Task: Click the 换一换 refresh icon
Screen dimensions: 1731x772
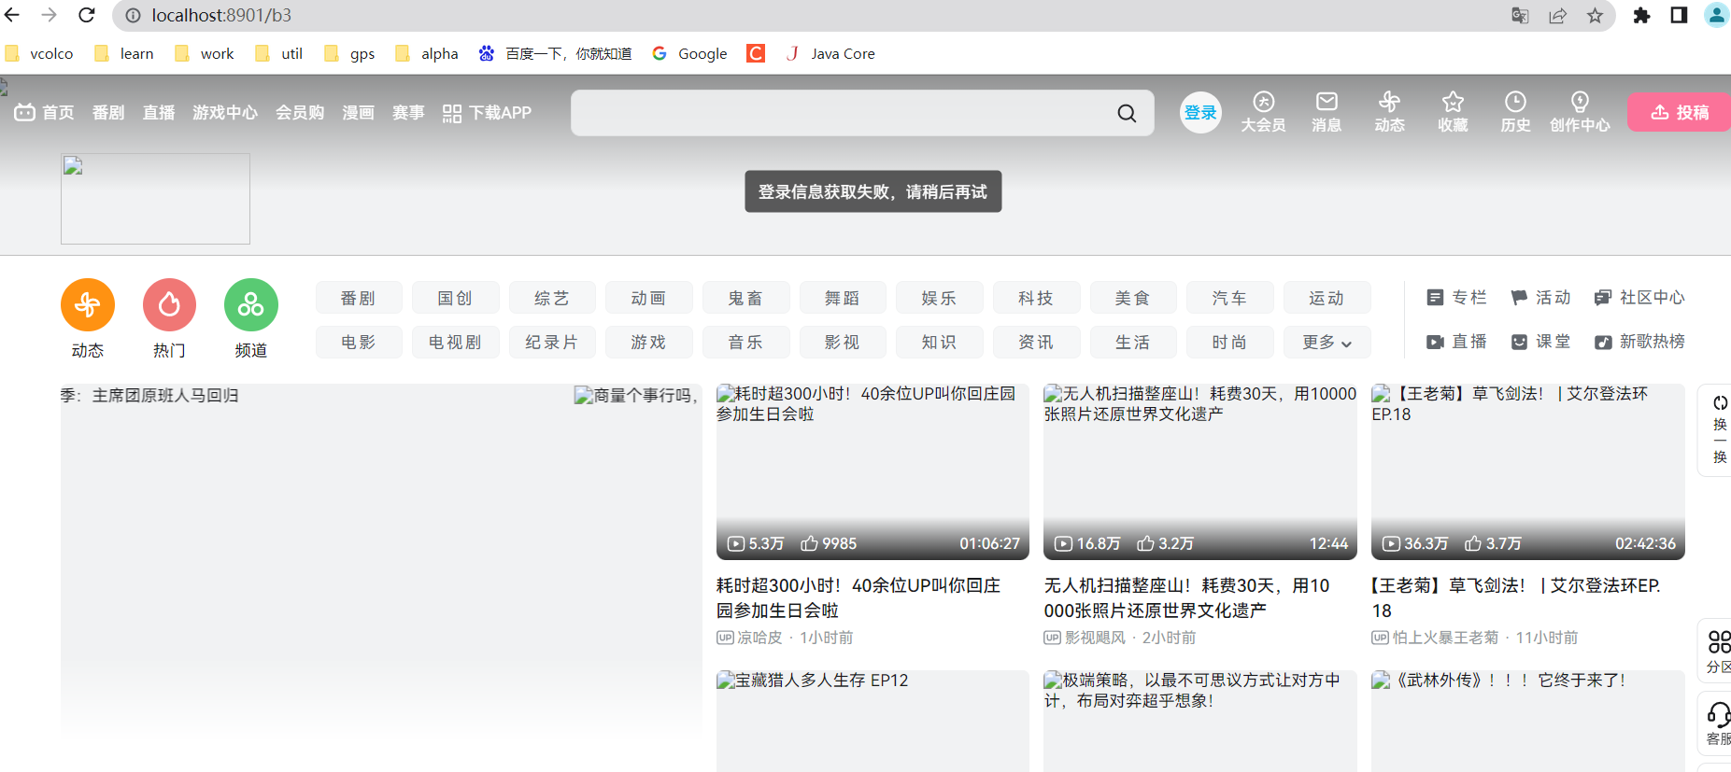Action: [1720, 403]
